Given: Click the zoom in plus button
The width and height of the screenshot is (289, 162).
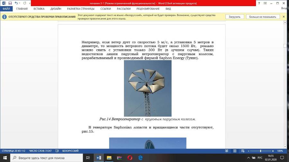Looking at the screenshot, I should (273, 151).
